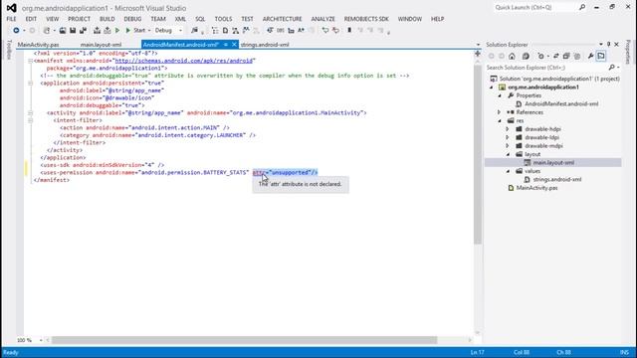Open Solution Explorer window position dropdown

(601, 44)
